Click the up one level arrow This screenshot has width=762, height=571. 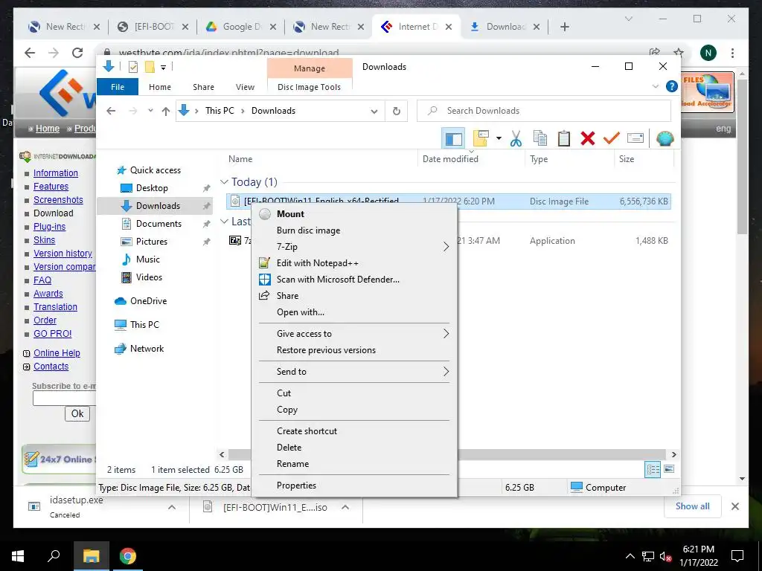[166, 112]
